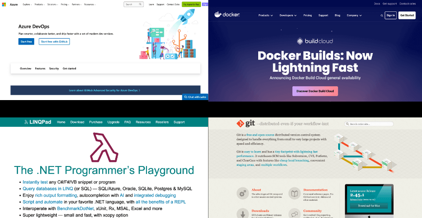Open Azure Contact Sales link

click(173, 4)
